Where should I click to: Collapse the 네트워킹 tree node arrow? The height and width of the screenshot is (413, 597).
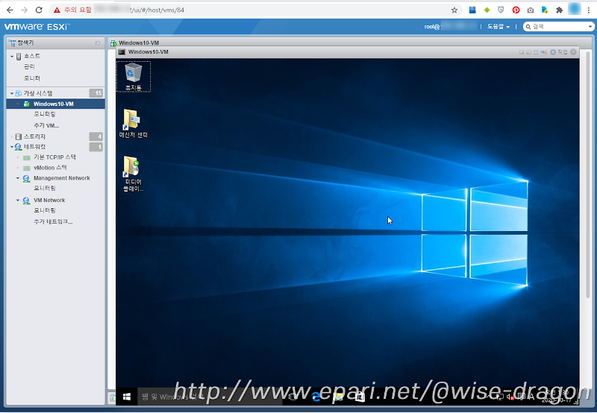click(12, 147)
